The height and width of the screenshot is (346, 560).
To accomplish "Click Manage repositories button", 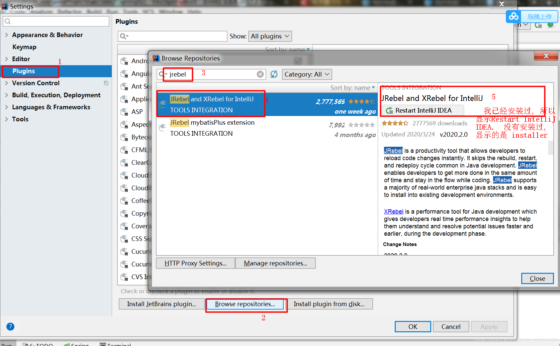I will point(275,263).
